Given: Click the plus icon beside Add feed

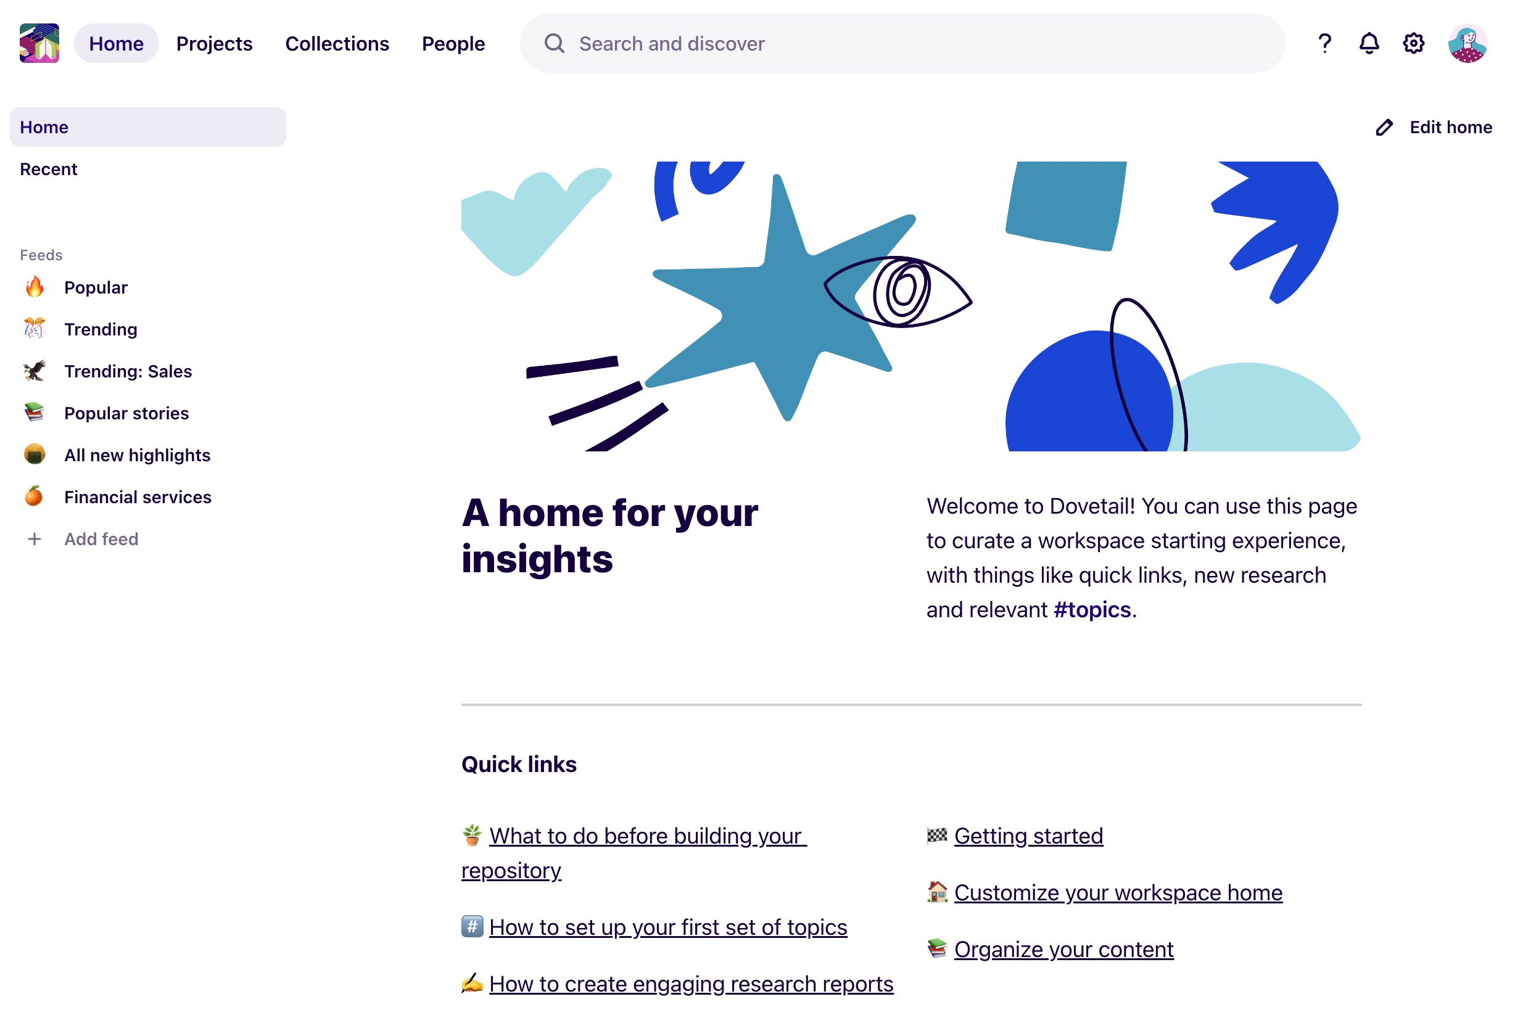Looking at the screenshot, I should 35,539.
